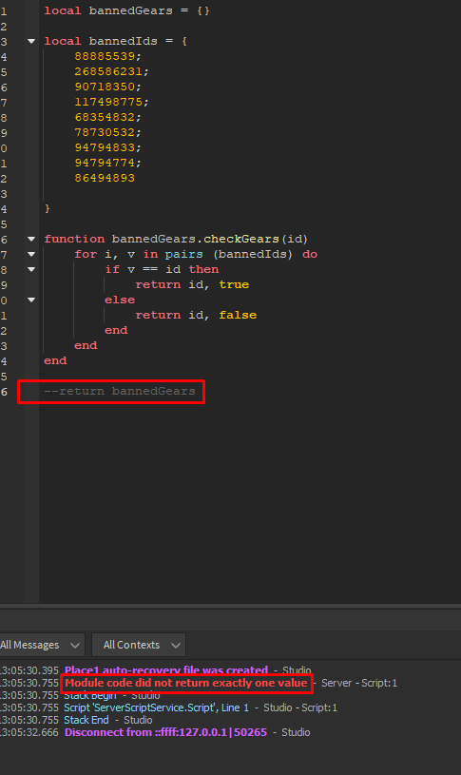Click the 'Studio - Script:1' source label
The image size is (461, 775).
tap(300, 707)
